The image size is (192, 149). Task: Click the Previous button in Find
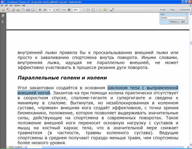(174, 22)
